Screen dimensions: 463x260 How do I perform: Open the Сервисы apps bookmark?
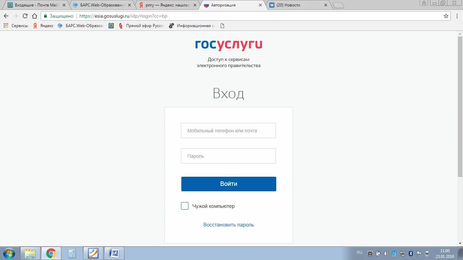click(16, 26)
